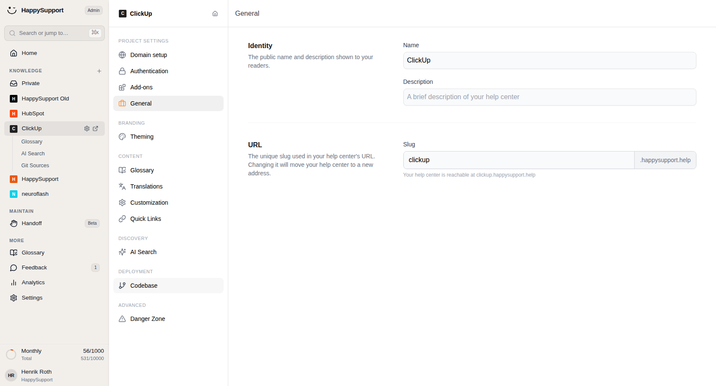Select the General settings menu item
Viewport: 716px width, 386px height.
tap(168, 103)
